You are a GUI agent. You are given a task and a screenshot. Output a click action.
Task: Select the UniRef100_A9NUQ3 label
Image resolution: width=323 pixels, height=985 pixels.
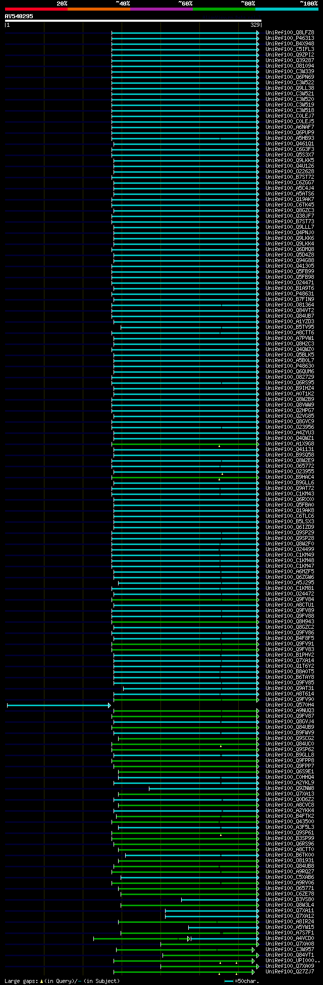click(x=290, y=710)
